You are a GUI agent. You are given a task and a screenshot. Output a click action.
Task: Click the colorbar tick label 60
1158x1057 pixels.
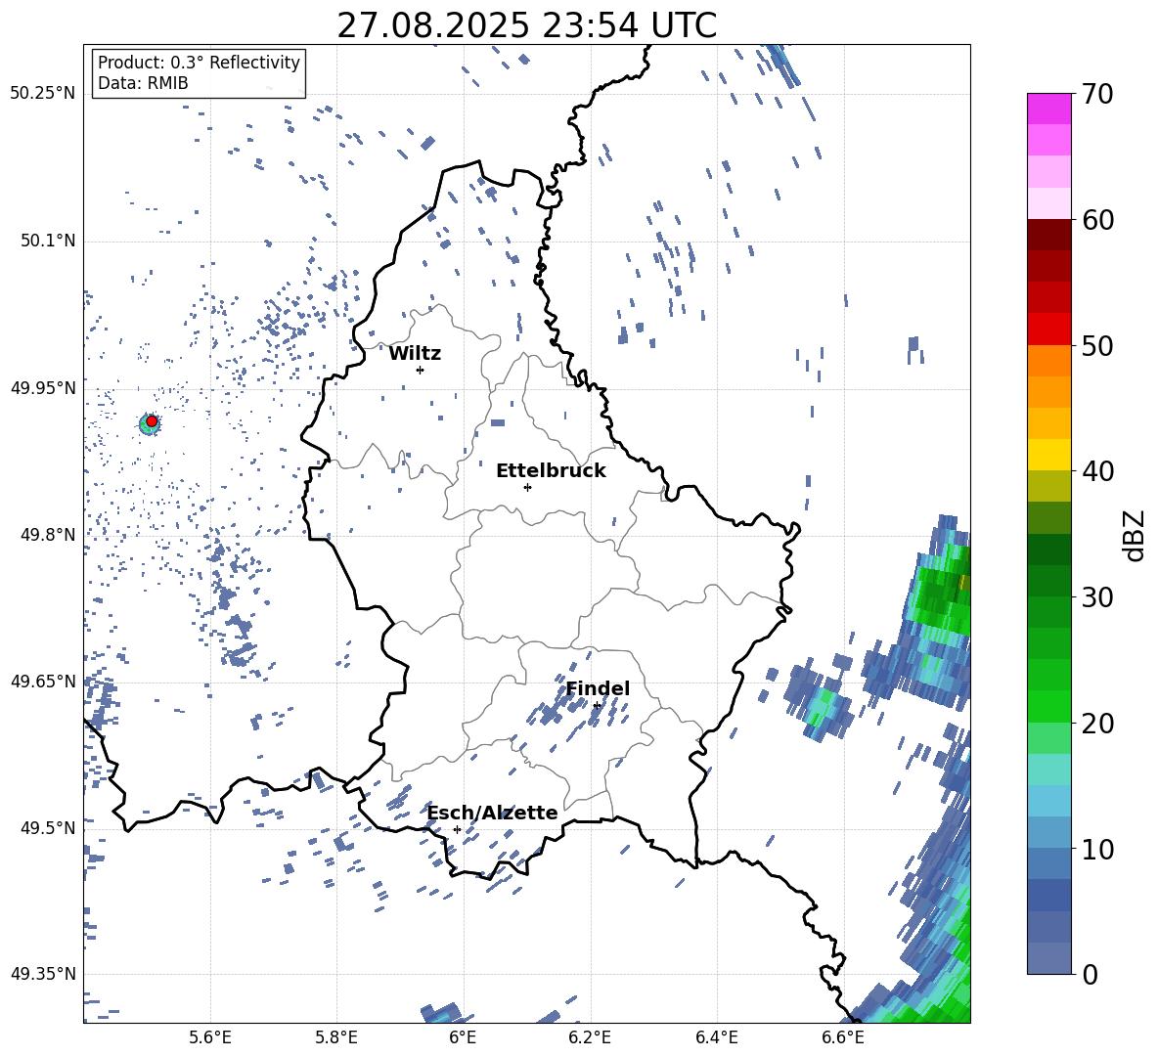(x=1097, y=220)
